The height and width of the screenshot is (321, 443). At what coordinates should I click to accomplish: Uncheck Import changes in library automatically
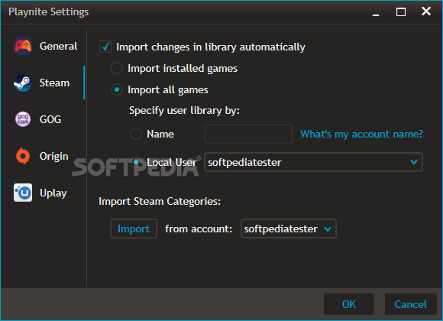tap(105, 47)
